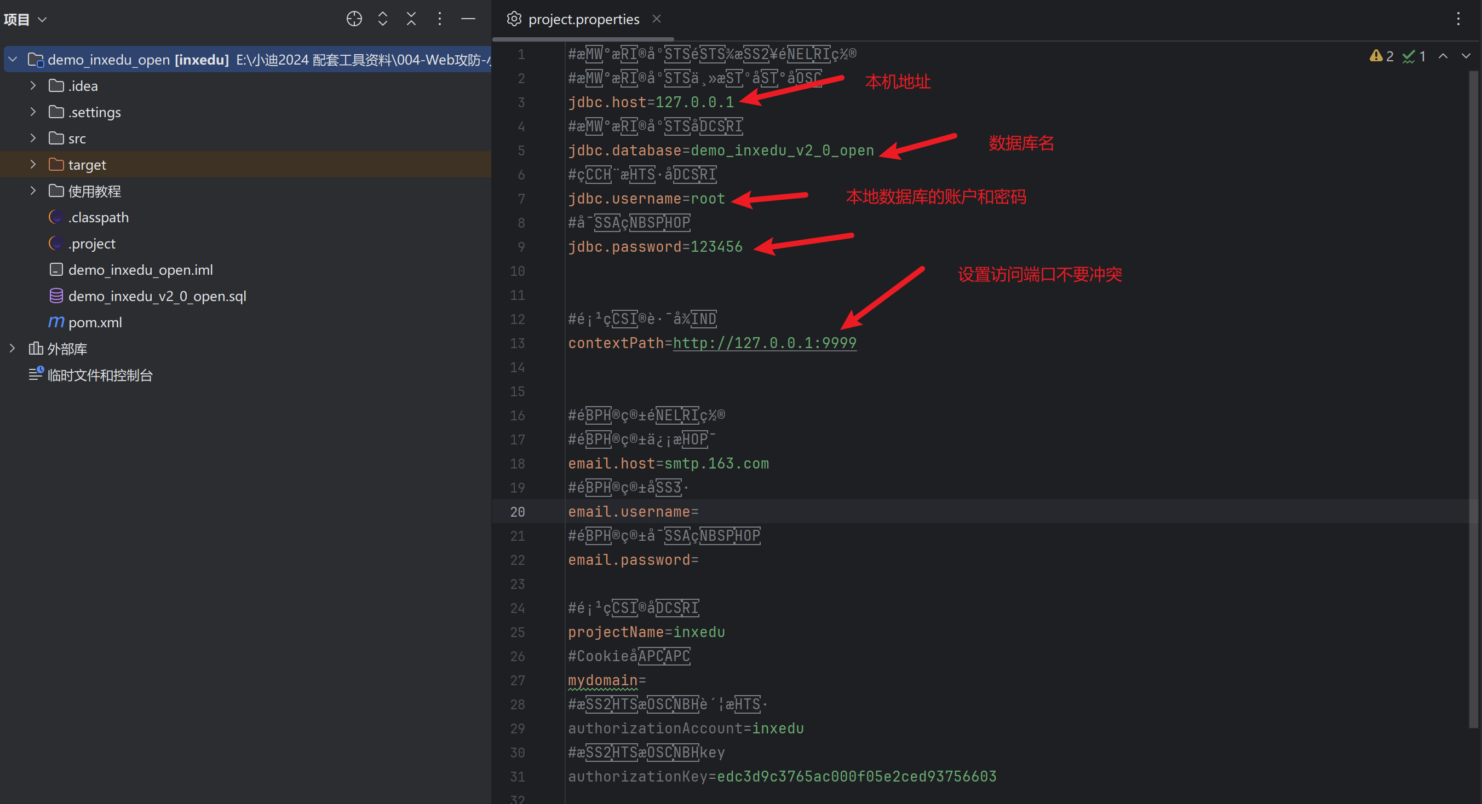1482x804 pixels.
Task: Expand the 外部库 node
Action: click(x=12, y=349)
